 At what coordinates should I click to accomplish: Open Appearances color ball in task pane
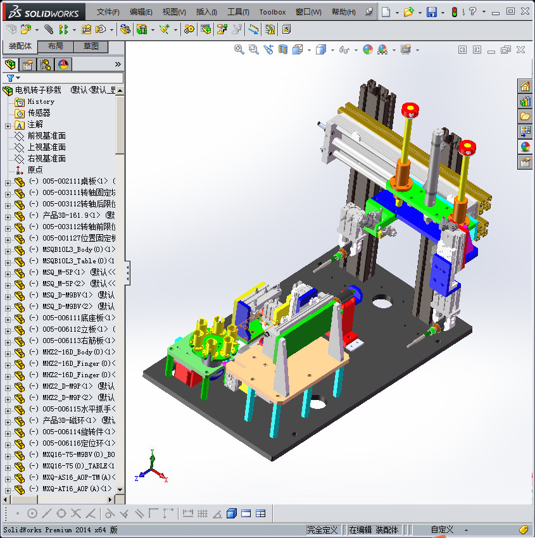[525, 147]
